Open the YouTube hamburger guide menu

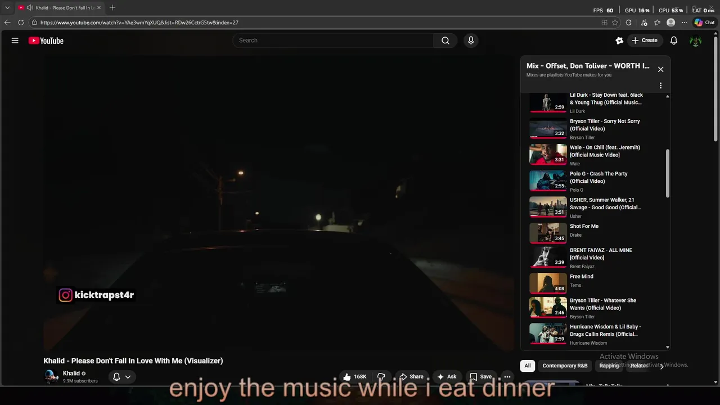pyautogui.click(x=15, y=40)
